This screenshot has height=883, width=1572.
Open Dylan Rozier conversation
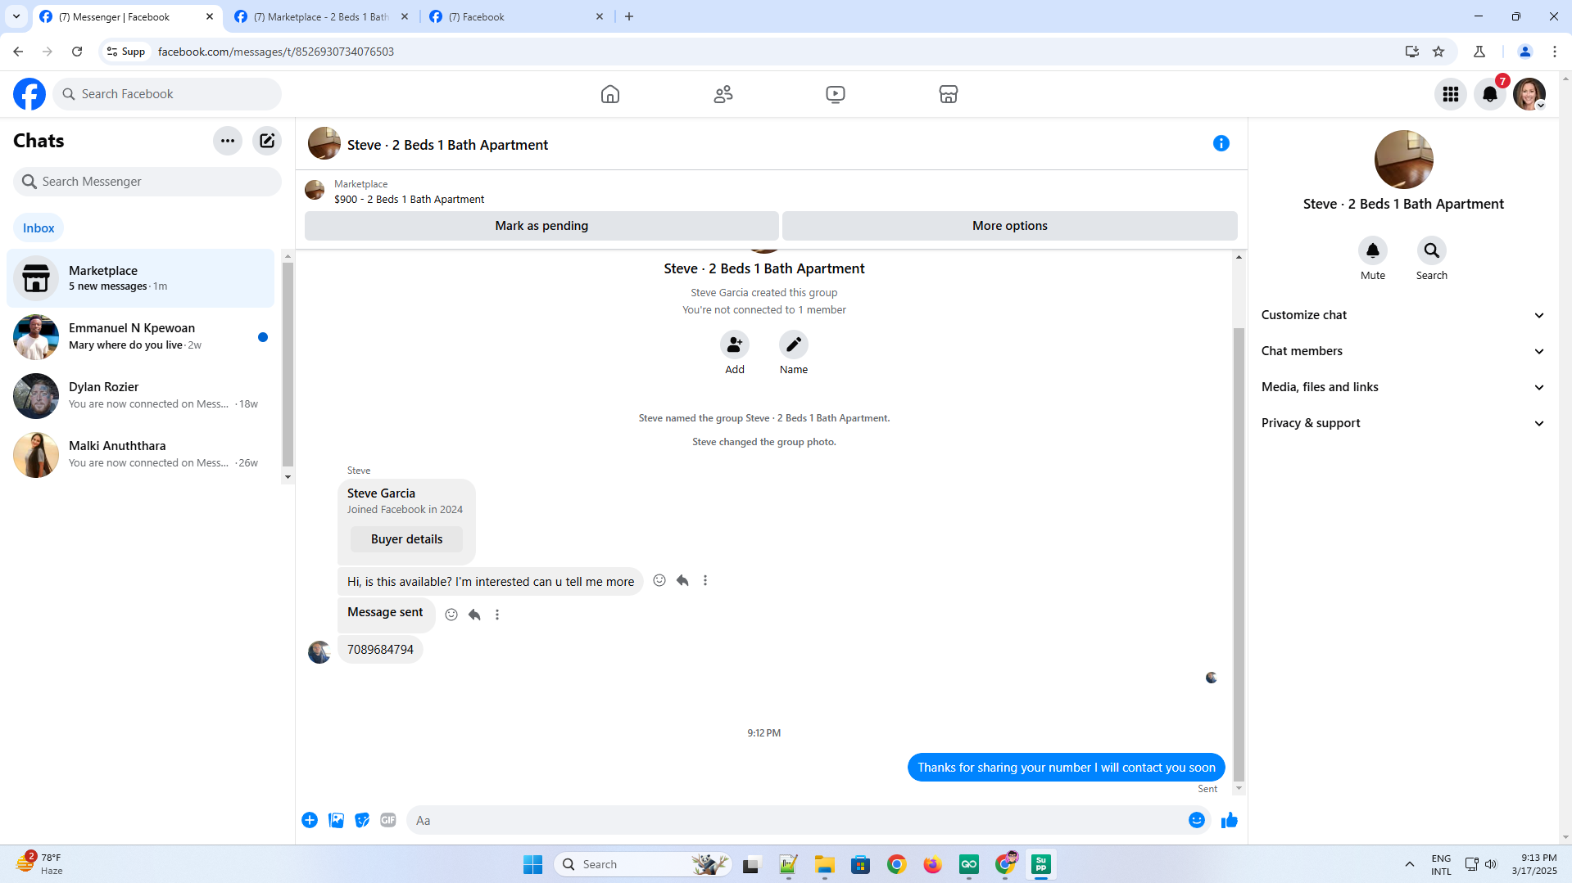point(141,396)
